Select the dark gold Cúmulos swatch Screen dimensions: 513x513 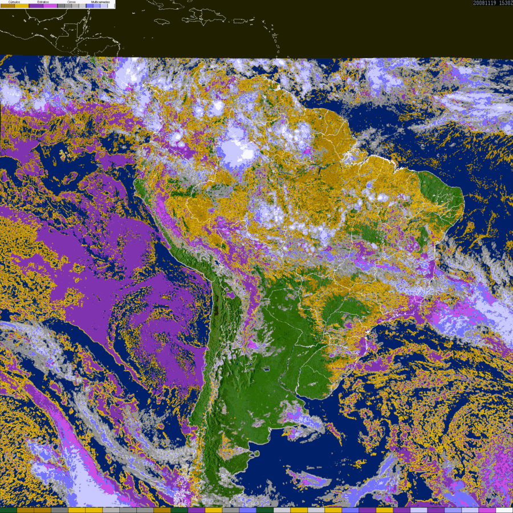[7, 6]
